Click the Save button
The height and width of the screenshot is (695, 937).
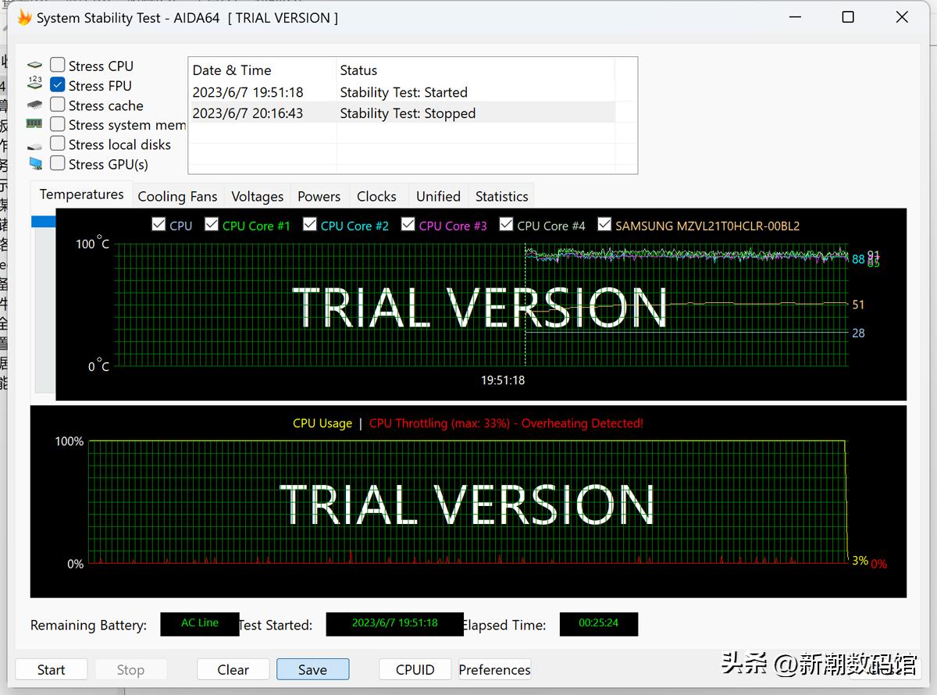tap(312, 669)
